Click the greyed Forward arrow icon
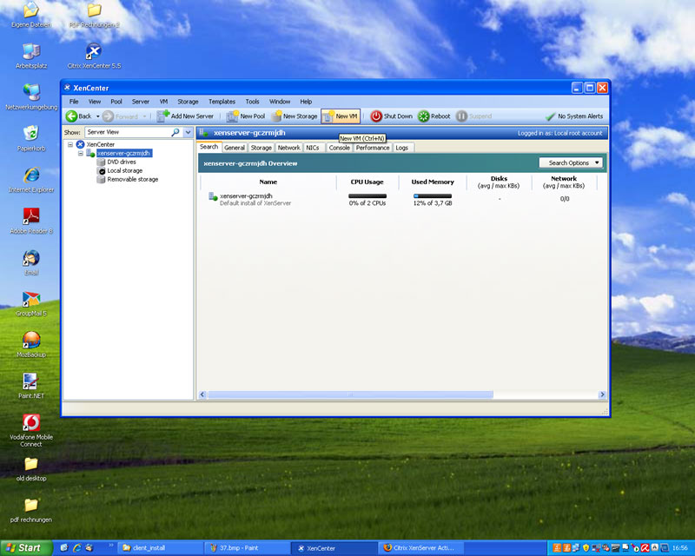 pos(108,116)
